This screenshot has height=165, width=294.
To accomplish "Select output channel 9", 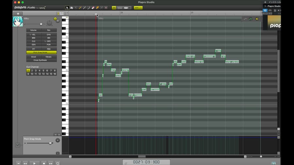I will (x=28, y=74).
